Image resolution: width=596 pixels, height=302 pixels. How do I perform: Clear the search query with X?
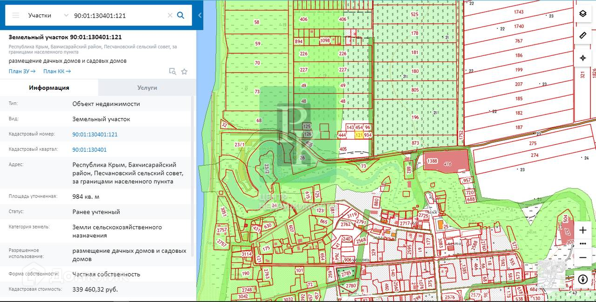(x=170, y=15)
